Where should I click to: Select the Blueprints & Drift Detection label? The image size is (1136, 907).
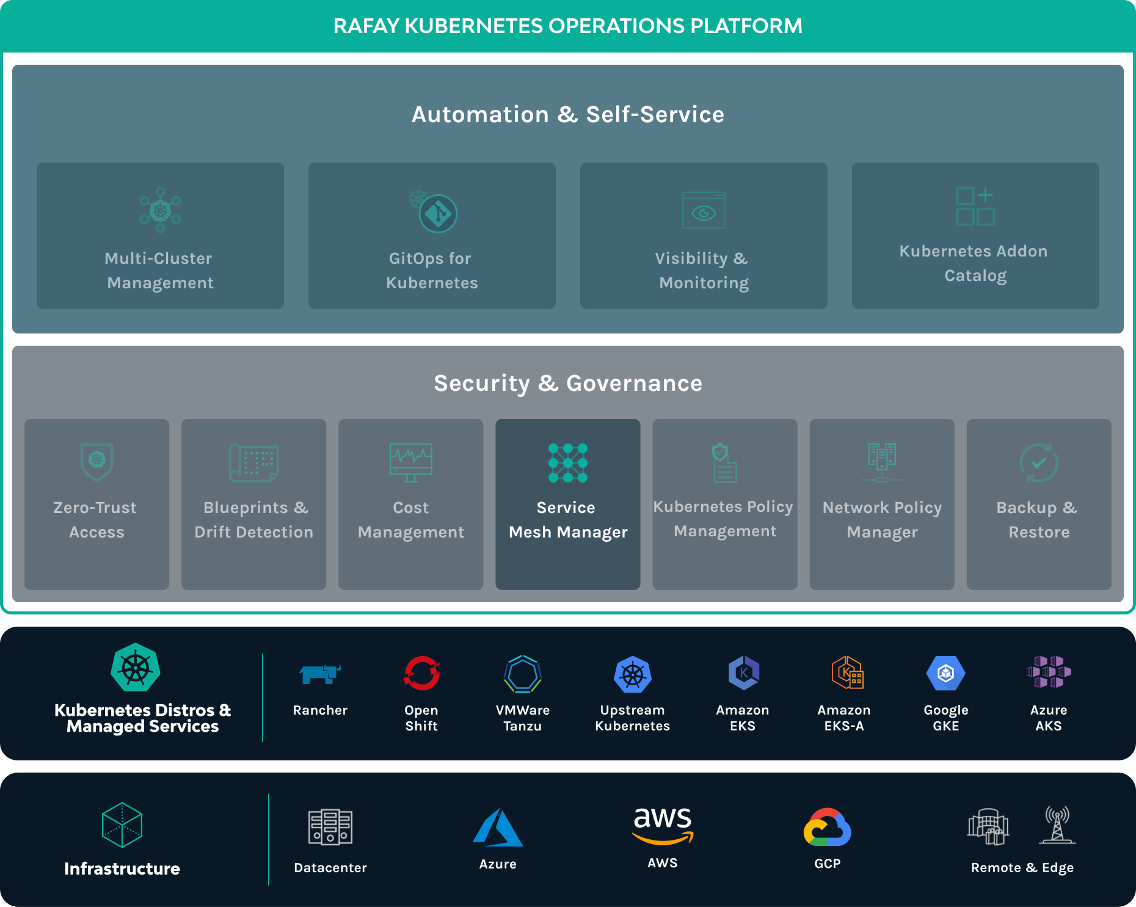click(x=254, y=520)
